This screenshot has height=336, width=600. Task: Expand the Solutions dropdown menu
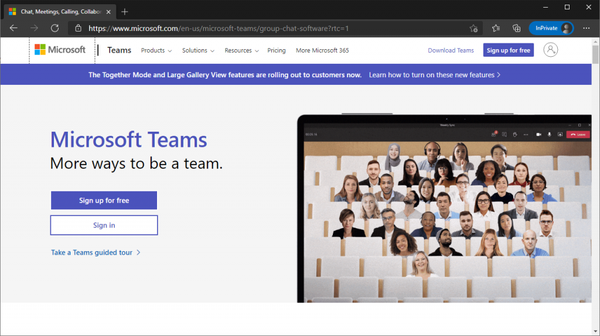198,50
